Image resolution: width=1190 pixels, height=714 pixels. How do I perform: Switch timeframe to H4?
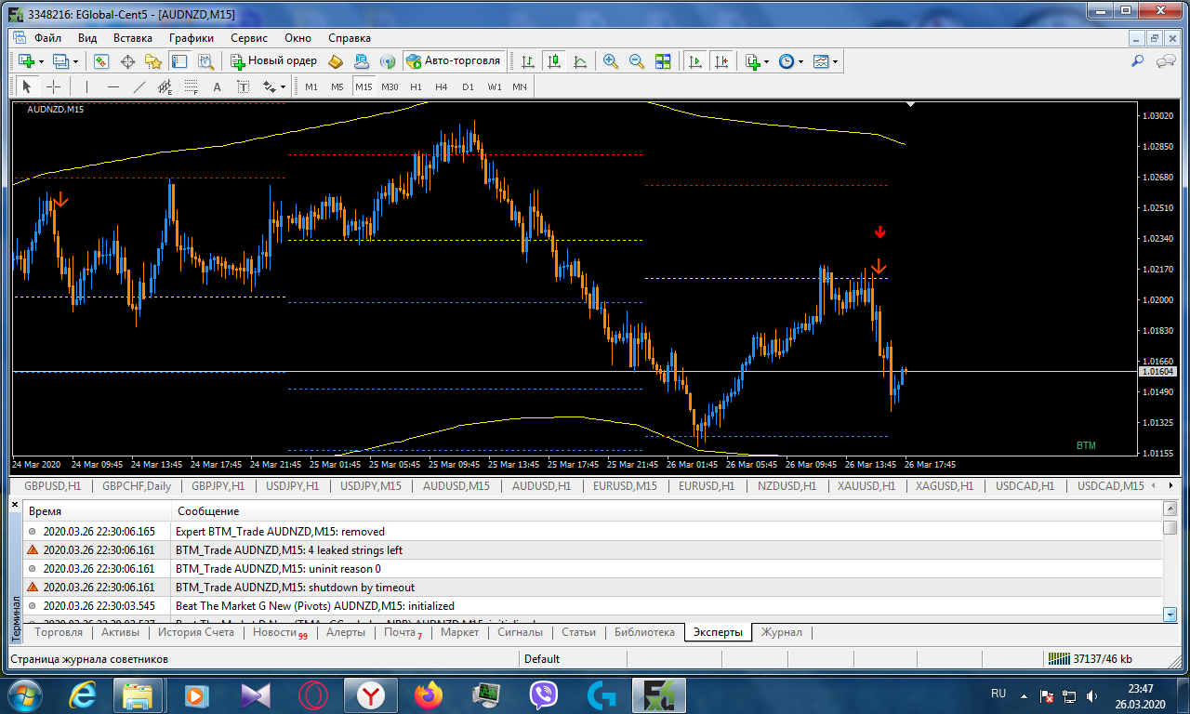pyautogui.click(x=441, y=86)
